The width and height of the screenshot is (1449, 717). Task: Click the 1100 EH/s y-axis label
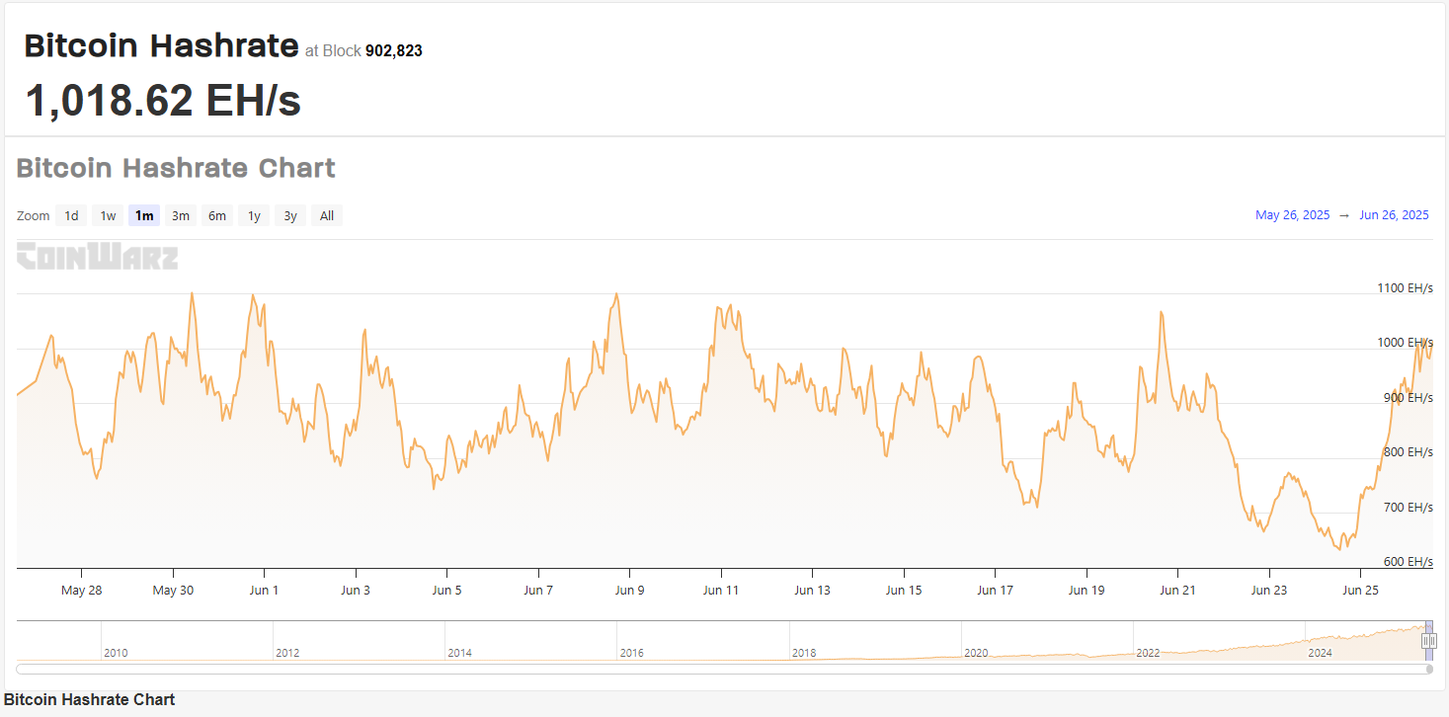click(1405, 288)
